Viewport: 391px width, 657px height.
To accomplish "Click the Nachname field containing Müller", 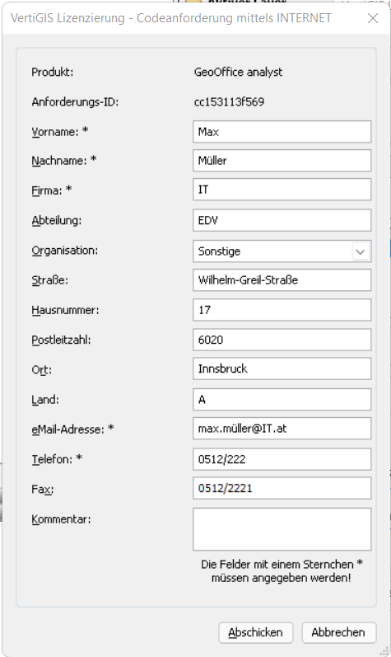I will pos(282,161).
